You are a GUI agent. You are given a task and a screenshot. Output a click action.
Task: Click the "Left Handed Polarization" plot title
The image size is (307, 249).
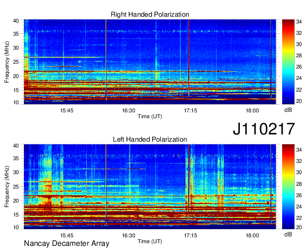click(x=150, y=139)
